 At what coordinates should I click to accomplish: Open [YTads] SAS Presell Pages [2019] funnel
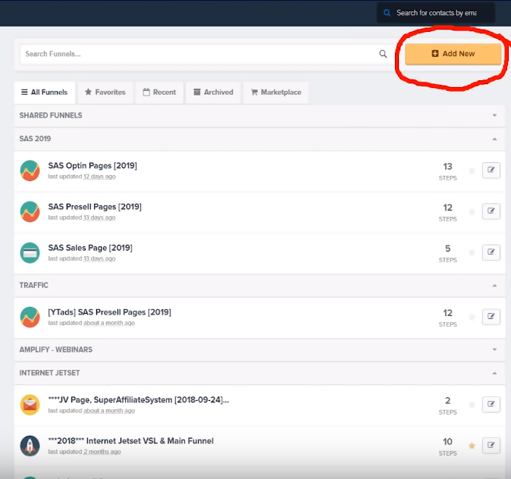tap(109, 312)
